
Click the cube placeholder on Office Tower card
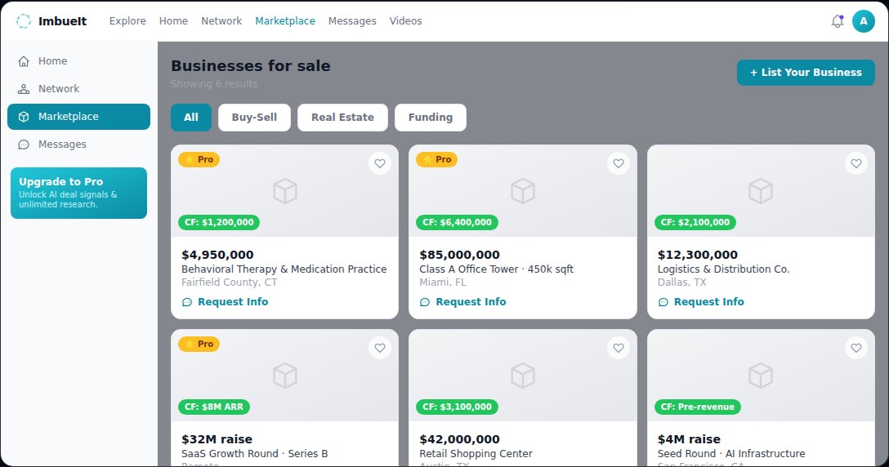[523, 191]
